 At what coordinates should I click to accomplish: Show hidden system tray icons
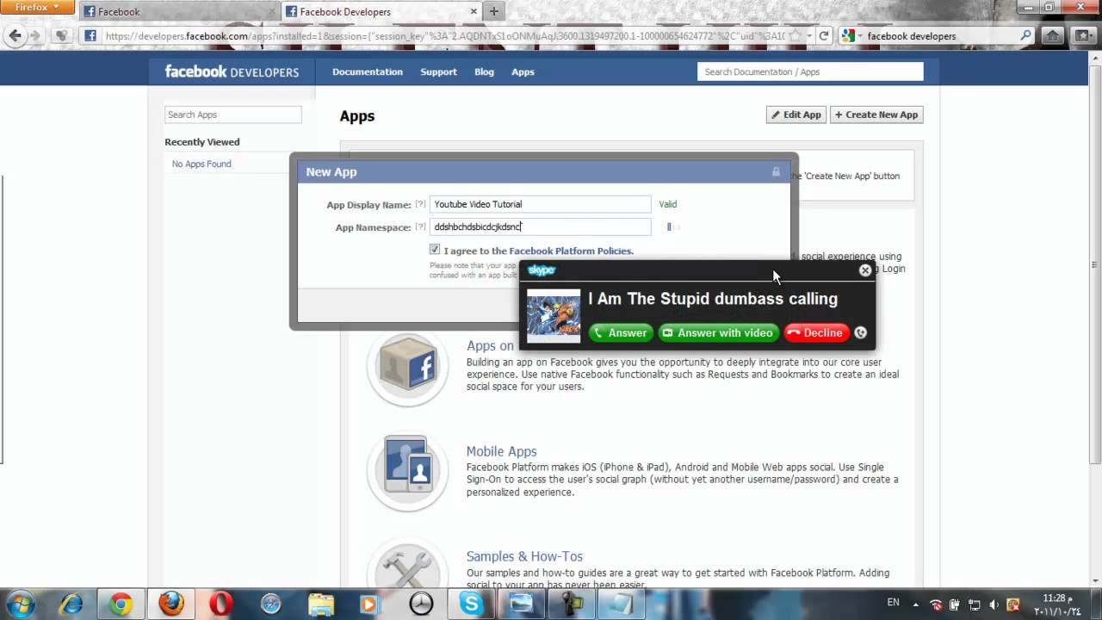pyautogui.click(x=914, y=604)
